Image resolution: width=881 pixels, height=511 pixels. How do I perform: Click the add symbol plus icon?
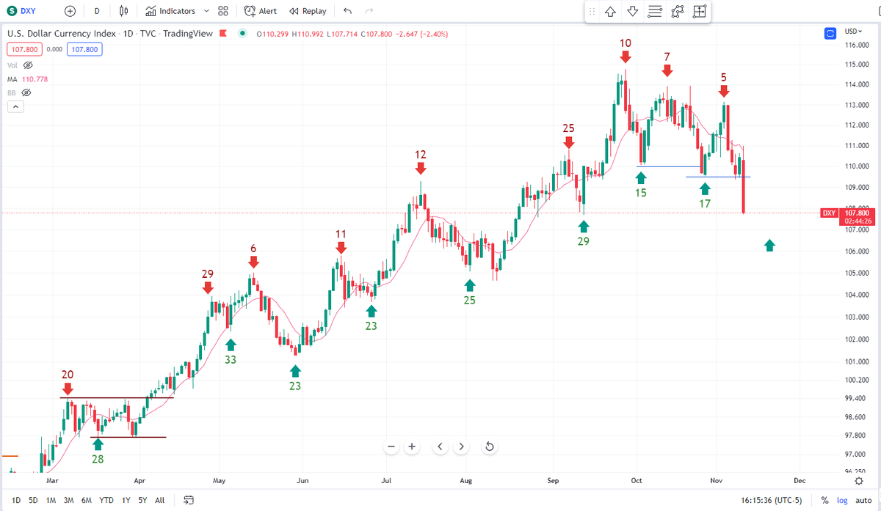pyautogui.click(x=70, y=11)
